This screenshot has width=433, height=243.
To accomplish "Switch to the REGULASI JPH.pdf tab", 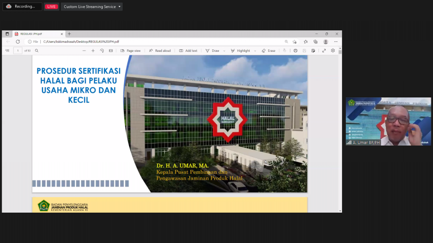I will 38,34.
